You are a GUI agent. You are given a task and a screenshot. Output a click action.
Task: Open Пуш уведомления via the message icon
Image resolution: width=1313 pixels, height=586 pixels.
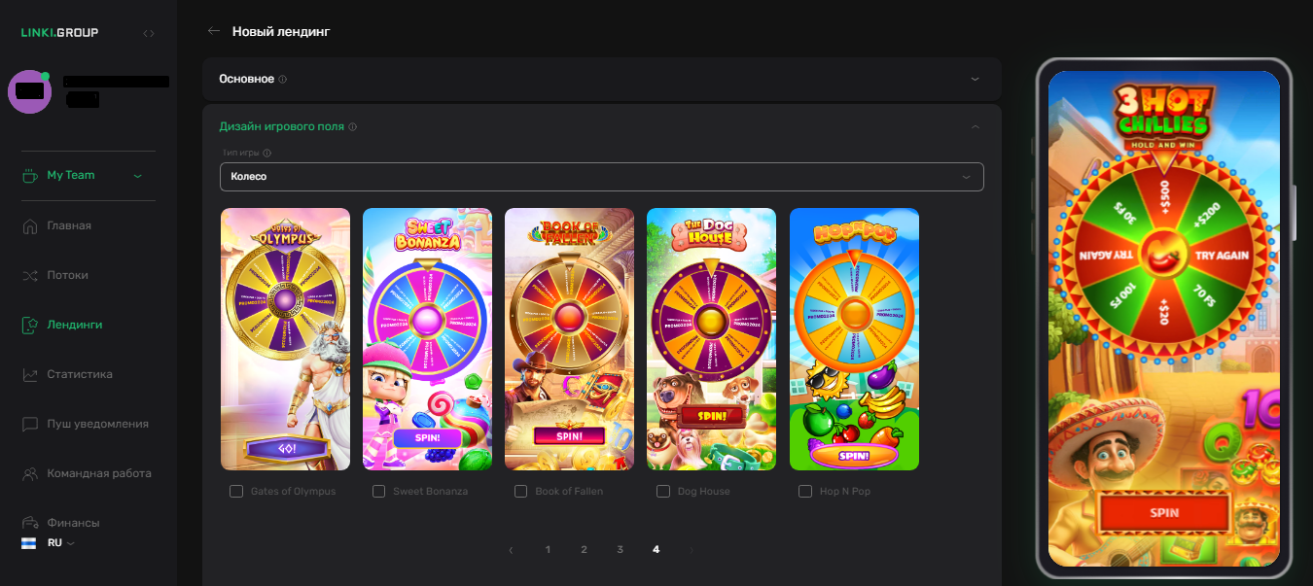click(x=29, y=424)
